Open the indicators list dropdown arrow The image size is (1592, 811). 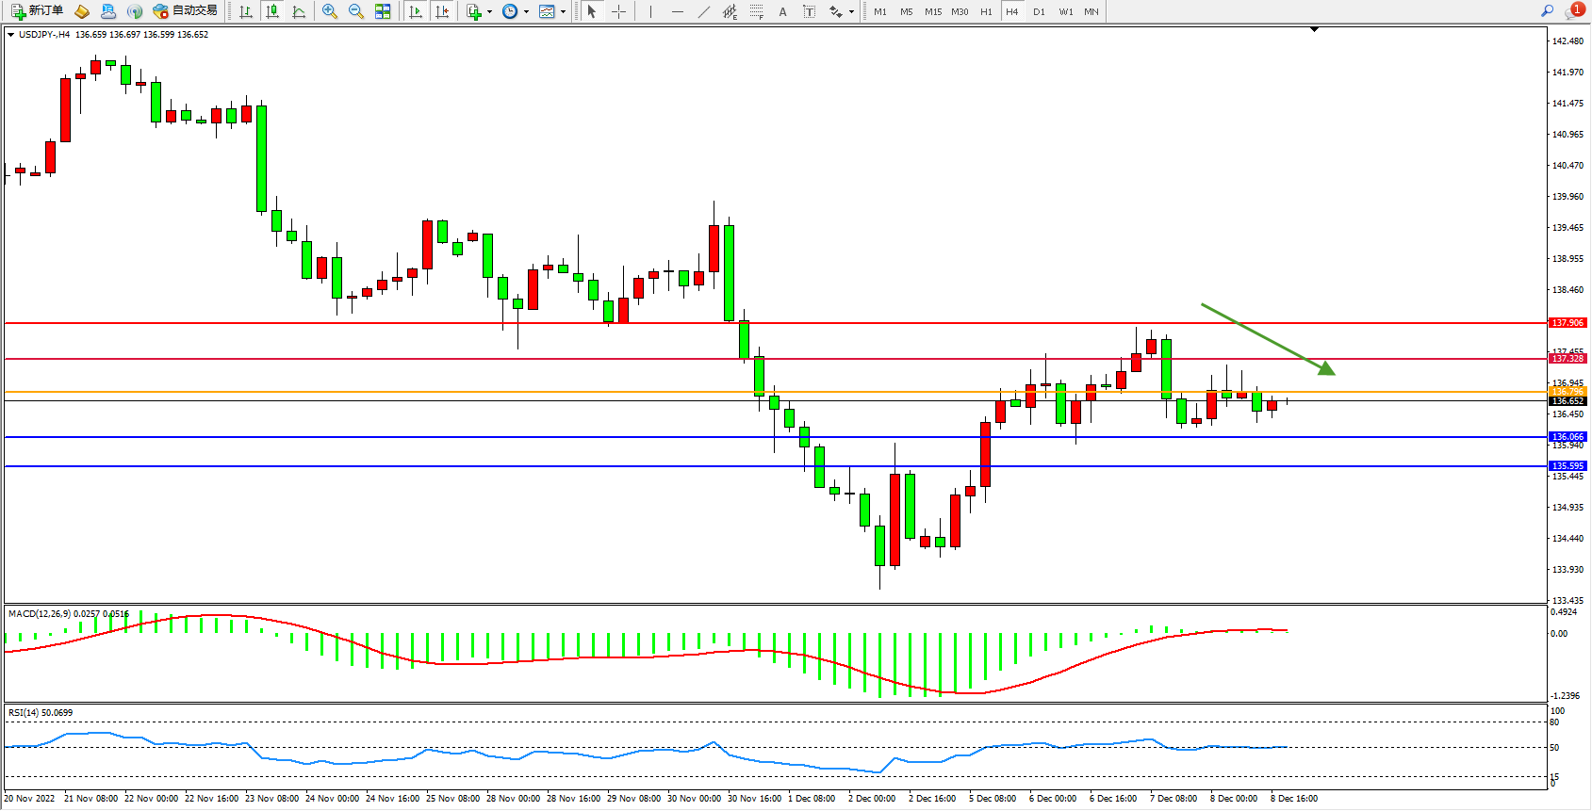pyautogui.click(x=489, y=12)
